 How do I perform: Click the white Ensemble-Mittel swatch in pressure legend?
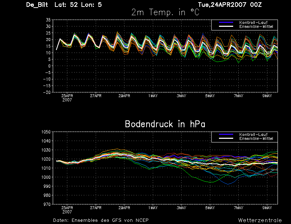pos(226,138)
